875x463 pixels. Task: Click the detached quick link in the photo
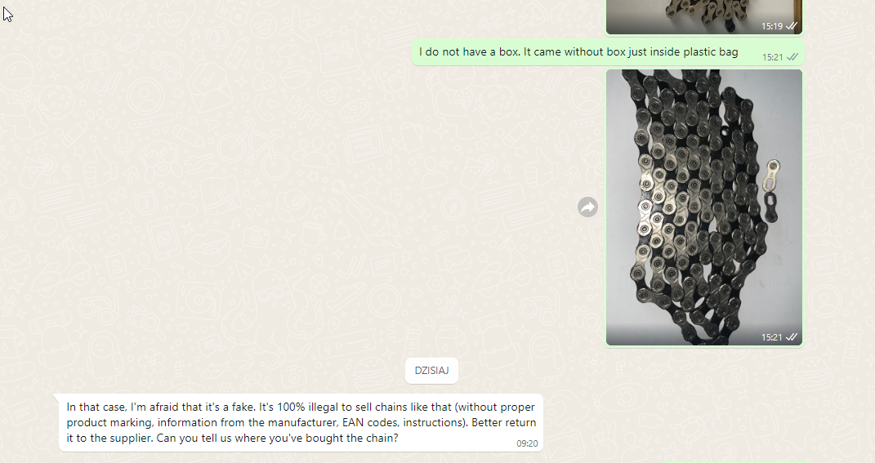click(x=772, y=191)
